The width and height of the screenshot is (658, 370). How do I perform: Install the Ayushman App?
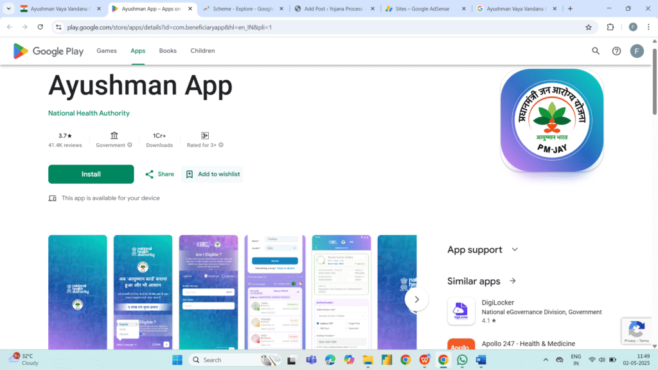click(x=91, y=174)
